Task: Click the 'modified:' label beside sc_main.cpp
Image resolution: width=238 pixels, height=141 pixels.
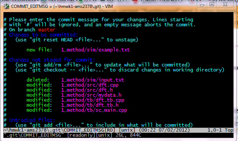Action: point(39,110)
